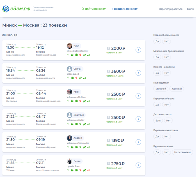Select 'На остановках' smoking filter

click(182, 152)
